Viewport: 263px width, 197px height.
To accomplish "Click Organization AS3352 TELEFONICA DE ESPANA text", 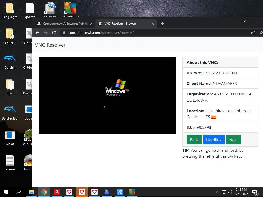I will [219, 97].
